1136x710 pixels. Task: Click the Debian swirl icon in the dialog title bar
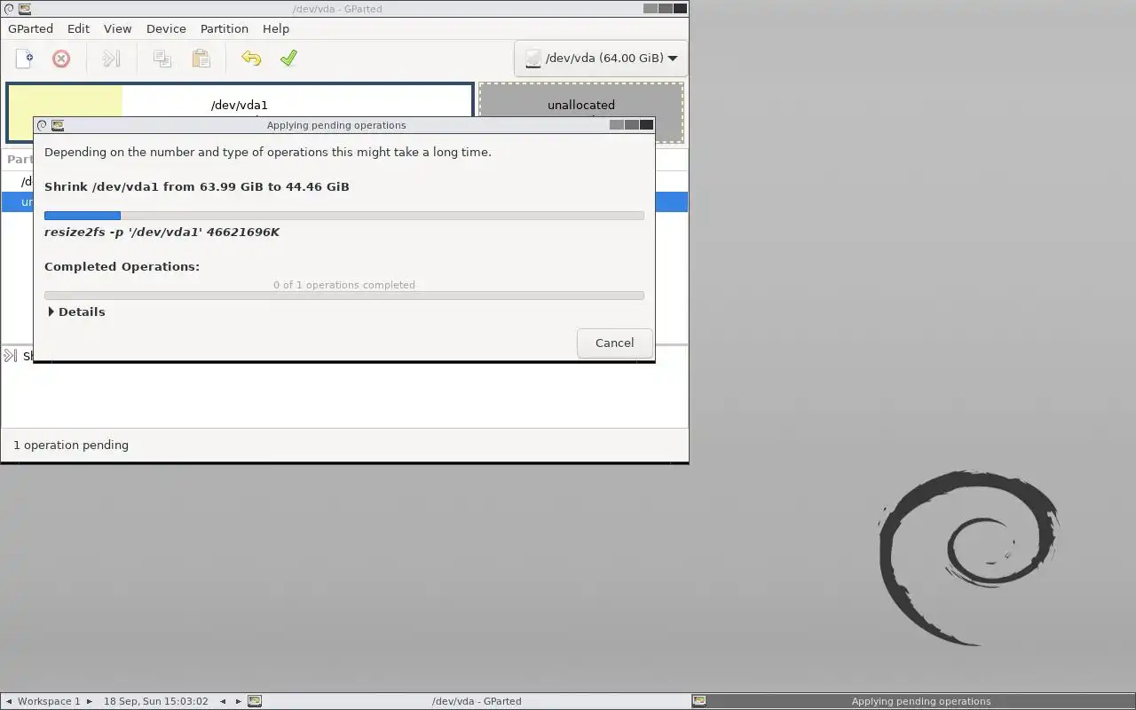click(42, 125)
